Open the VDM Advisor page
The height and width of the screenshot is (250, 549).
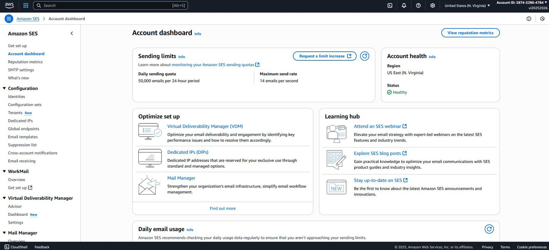point(15,206)
